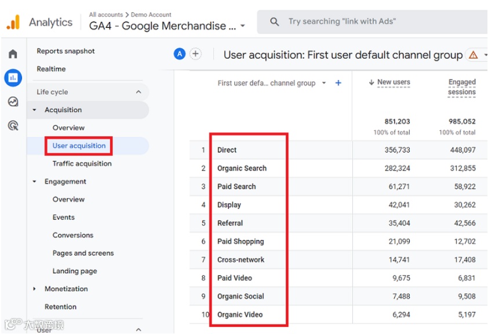Viewport: 488px width, 334px height.
Task: Click the All Users 'A' segment badge
Action: pyautogui.click(x=180, y=54)
